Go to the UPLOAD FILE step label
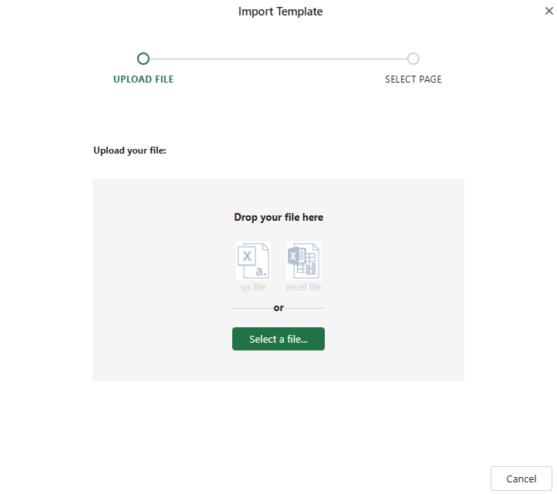Screen dimensions: 557x494 coord(143,80)
